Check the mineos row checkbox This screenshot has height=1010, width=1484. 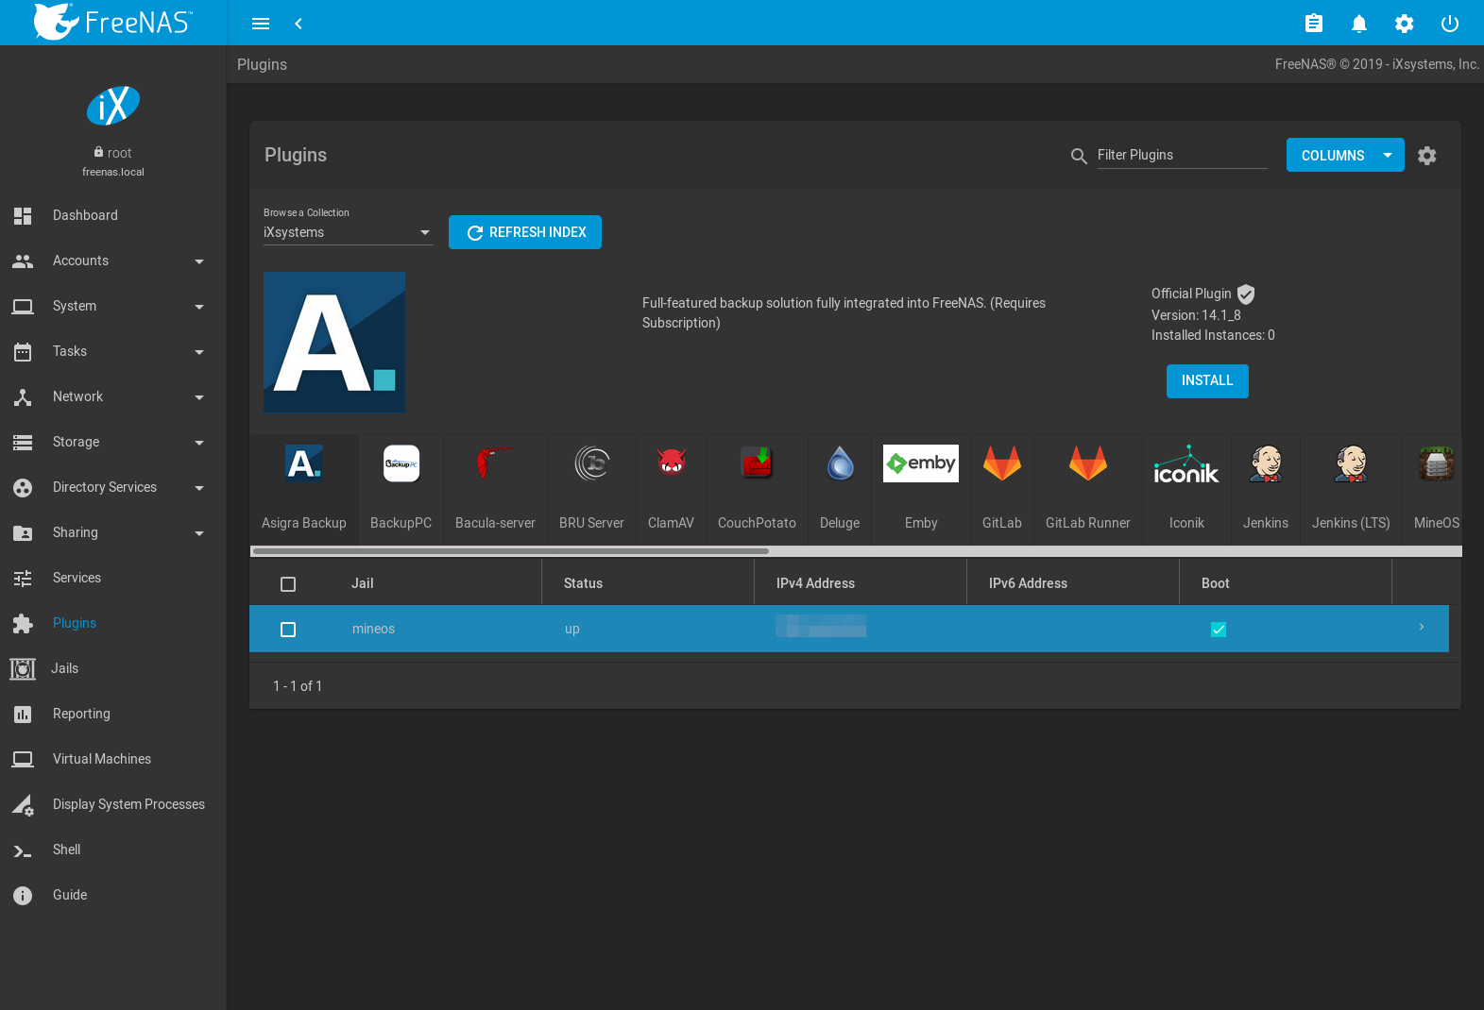(288, 630)
